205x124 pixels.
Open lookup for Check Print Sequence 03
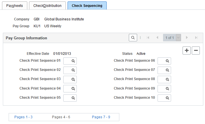(74, 80)
